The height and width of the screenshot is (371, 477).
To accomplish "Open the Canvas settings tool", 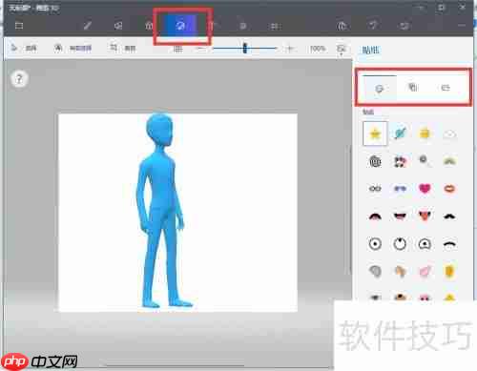I will 275,26.
